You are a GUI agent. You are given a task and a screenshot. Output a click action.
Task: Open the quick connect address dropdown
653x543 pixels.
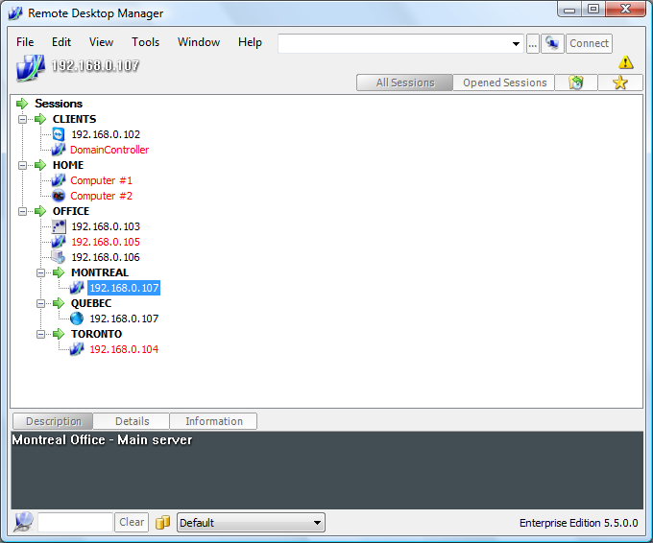(516, 44)
